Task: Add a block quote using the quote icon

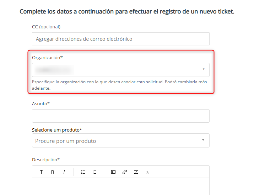Action: tap(147, 172)
